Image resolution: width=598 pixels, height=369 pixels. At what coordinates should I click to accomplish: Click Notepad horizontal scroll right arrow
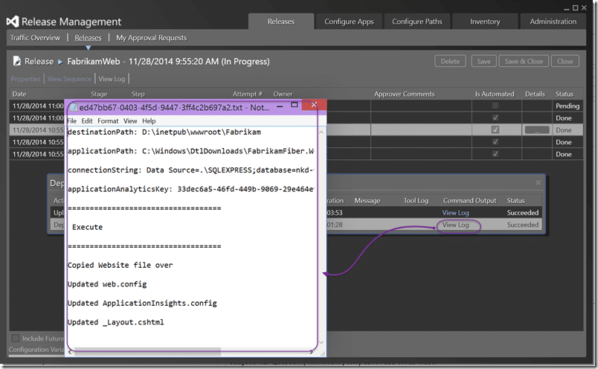(312, 352)
